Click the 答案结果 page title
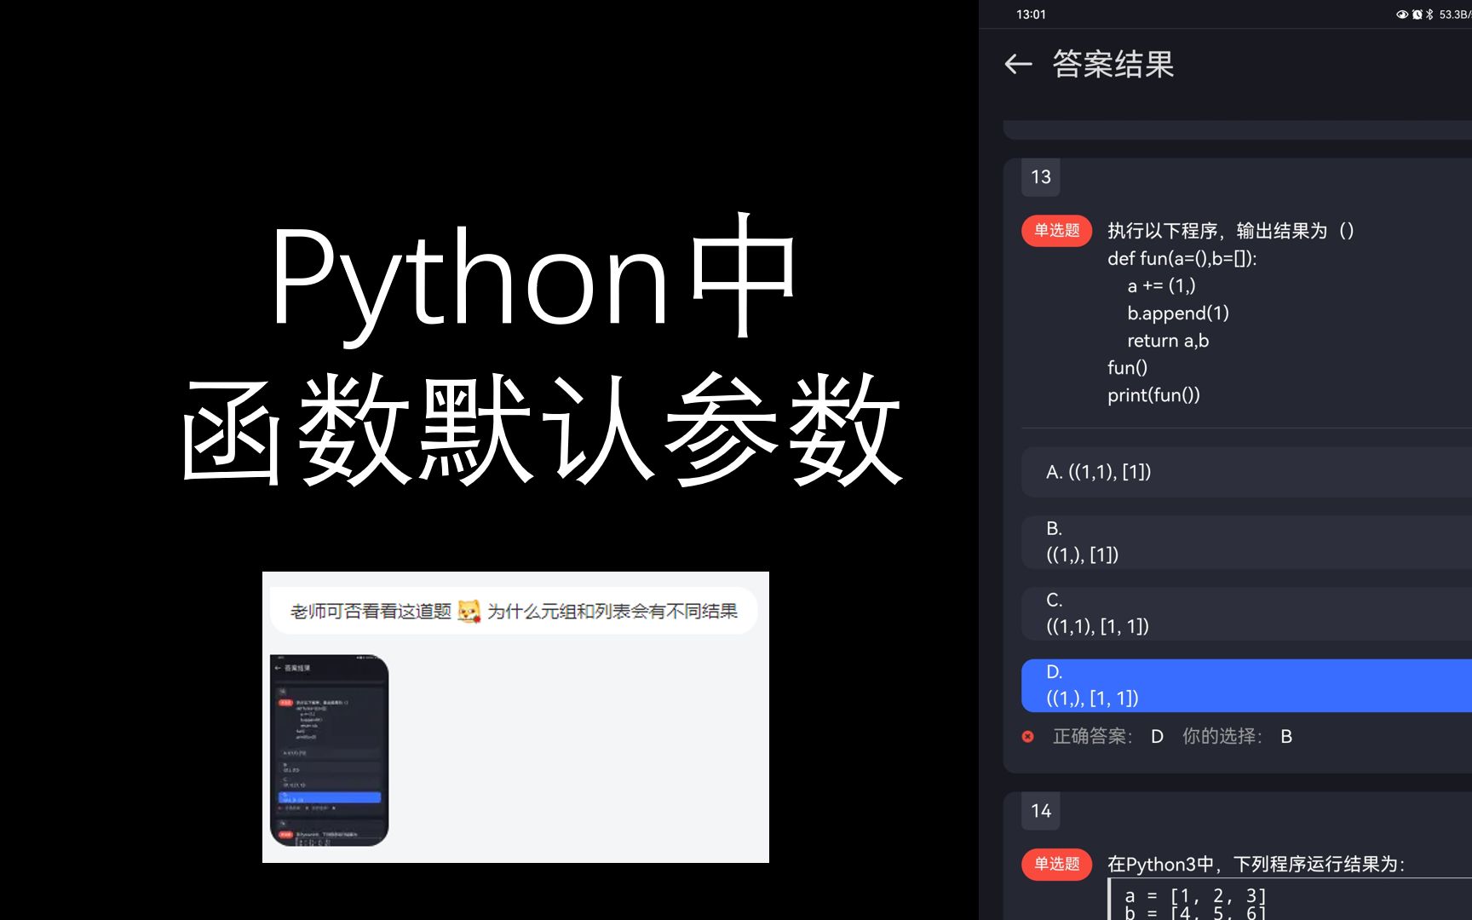This screenshot has width=1472, height=920. point(1113,64)
